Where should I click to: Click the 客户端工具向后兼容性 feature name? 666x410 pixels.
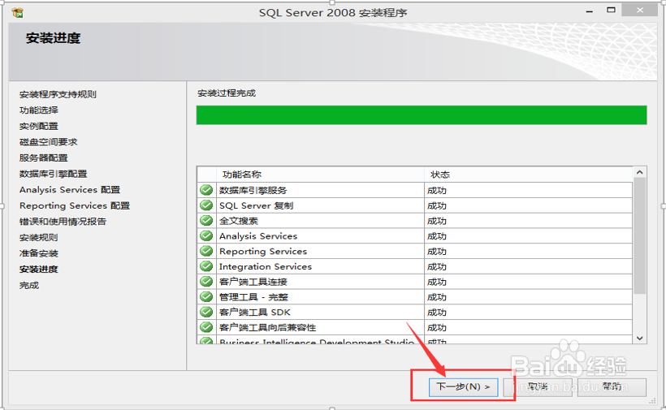(x=267, y=328)
